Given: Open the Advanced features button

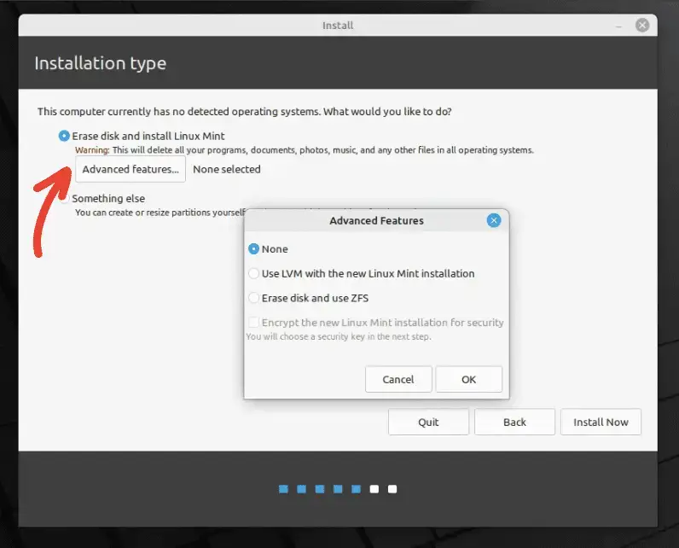Looking at the screenshot, I should (x=131, y=169).
